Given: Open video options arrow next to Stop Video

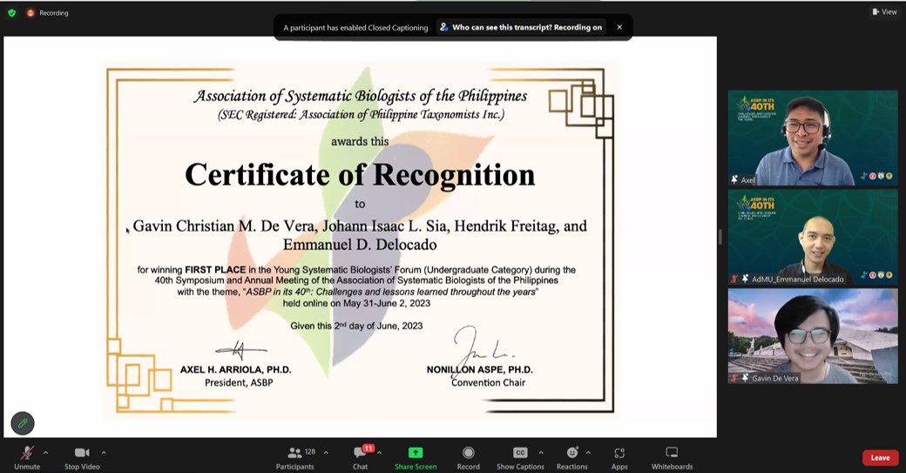Looking at the screenshot, I should click(x=104, y=453).
